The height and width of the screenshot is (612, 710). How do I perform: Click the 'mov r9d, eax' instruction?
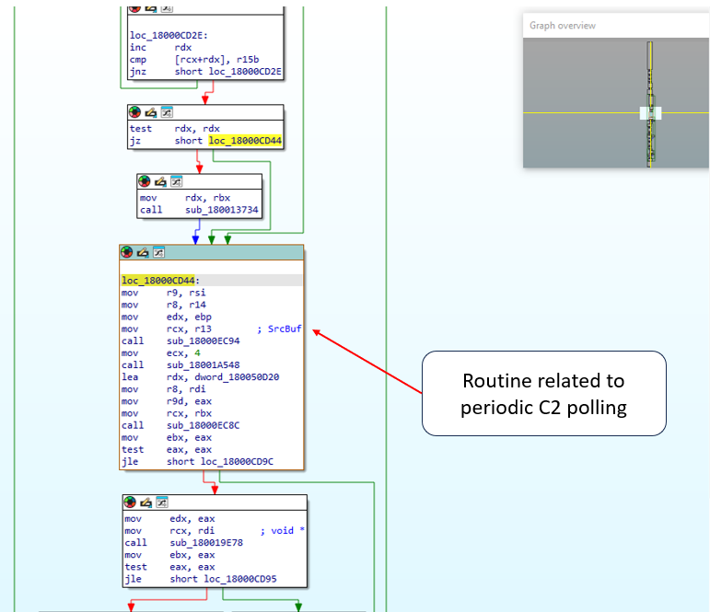click(166, 401)
